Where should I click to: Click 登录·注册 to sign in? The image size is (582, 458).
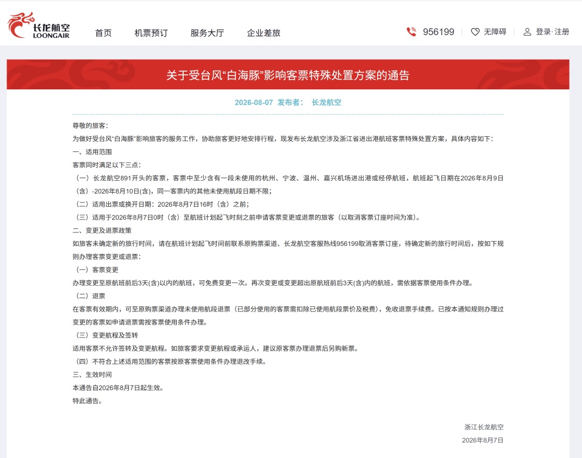[x=552, y=32]
